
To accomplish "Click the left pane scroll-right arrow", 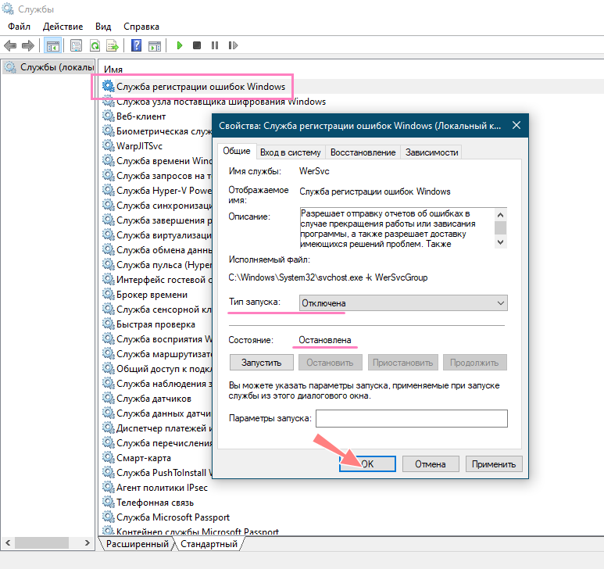I will [x=87, y=543].
